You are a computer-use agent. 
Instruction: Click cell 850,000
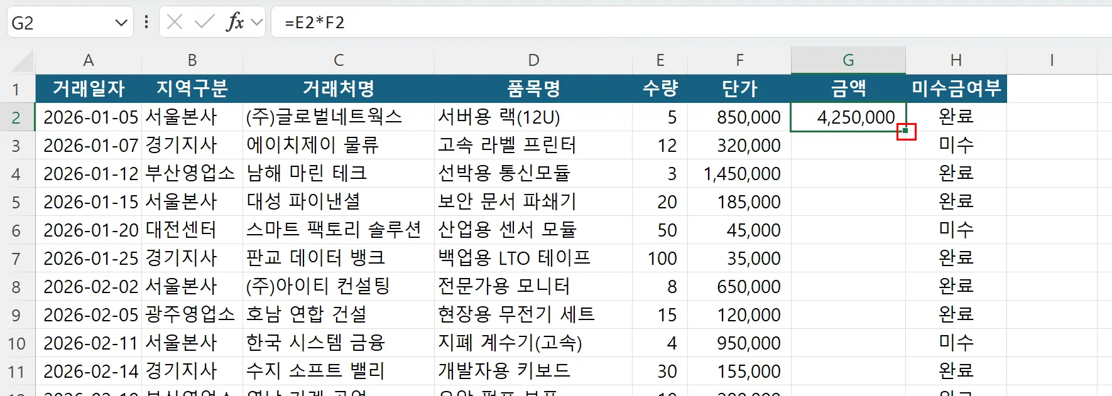click(x=739, y=117)
